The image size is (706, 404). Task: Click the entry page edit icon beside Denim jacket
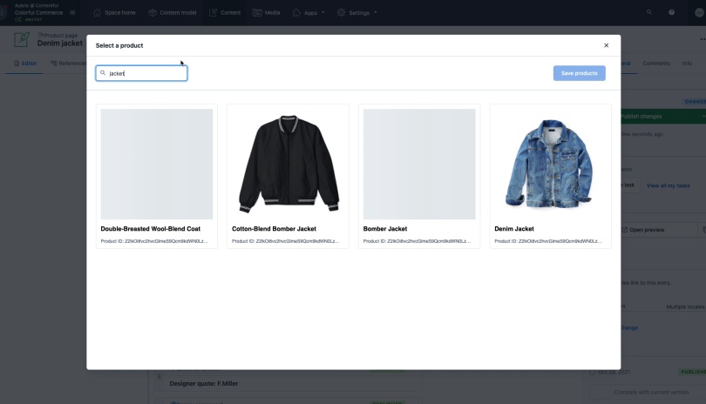tap(22, 39)
